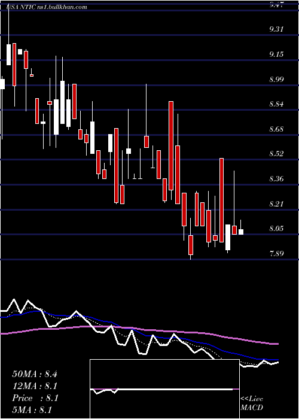
Task: Click the lowest red candle near 7.89
Action: tap(191, 245)
